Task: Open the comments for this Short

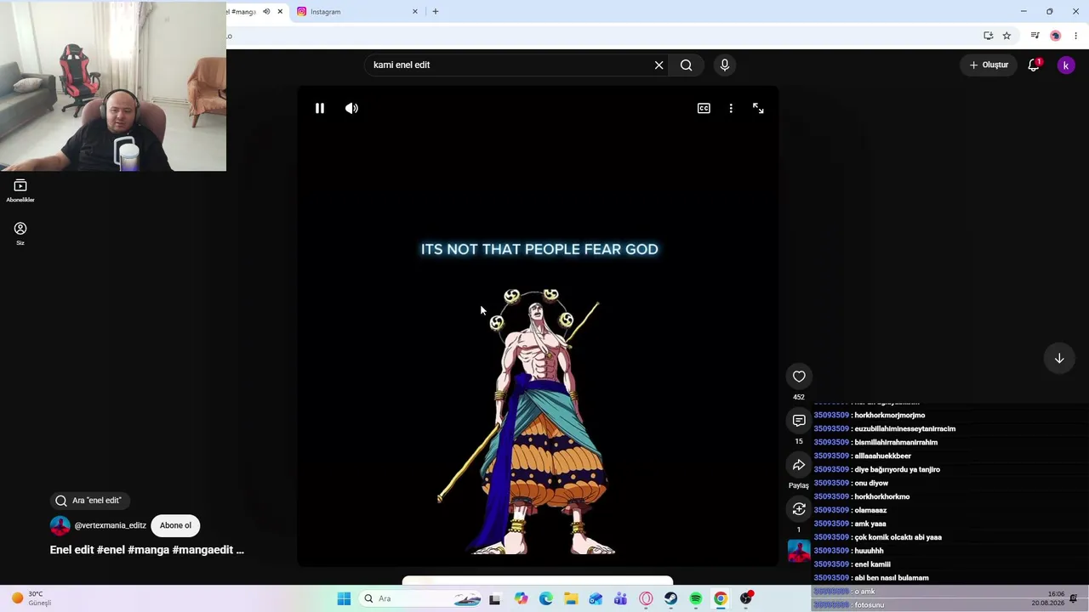Action: (x=799, y=421)
